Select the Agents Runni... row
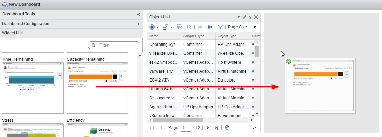Viewport: 382px width, 137px height. (x=201, y=107)
